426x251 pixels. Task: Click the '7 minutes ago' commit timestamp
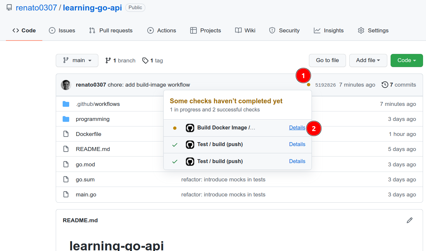tap(357, 85)
